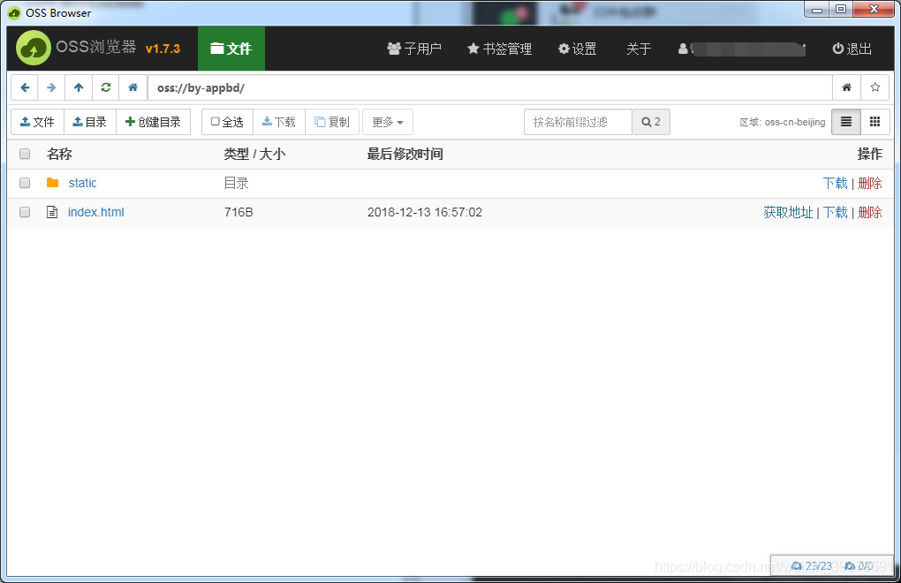Refresh the current bucket listing
The width and height of the screenshot is (901, 583).
click(x=106, y=87)
